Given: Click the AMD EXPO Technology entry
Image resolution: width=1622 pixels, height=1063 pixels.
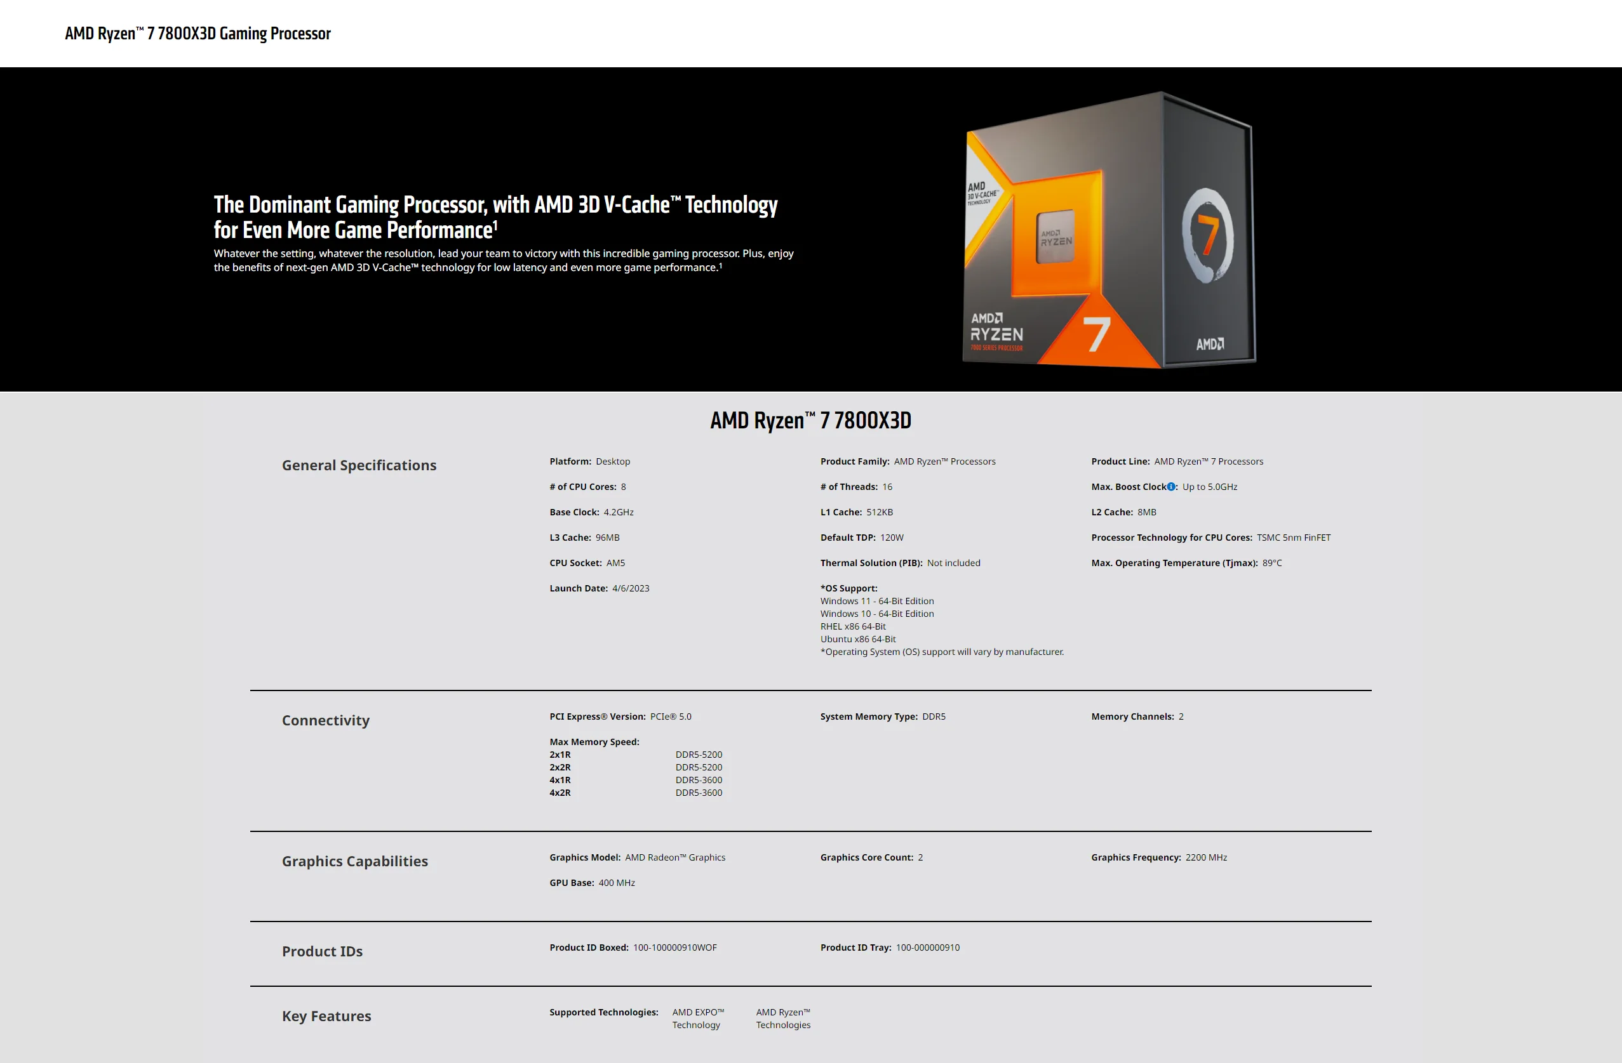Looking at the screenshot, I should point(697,1019).
